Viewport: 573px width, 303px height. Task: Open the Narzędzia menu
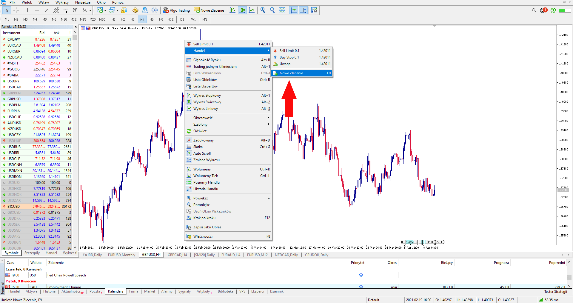(83, 2)
